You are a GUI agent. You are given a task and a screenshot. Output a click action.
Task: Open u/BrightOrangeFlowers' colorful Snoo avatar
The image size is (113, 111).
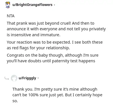pos(8,5)
